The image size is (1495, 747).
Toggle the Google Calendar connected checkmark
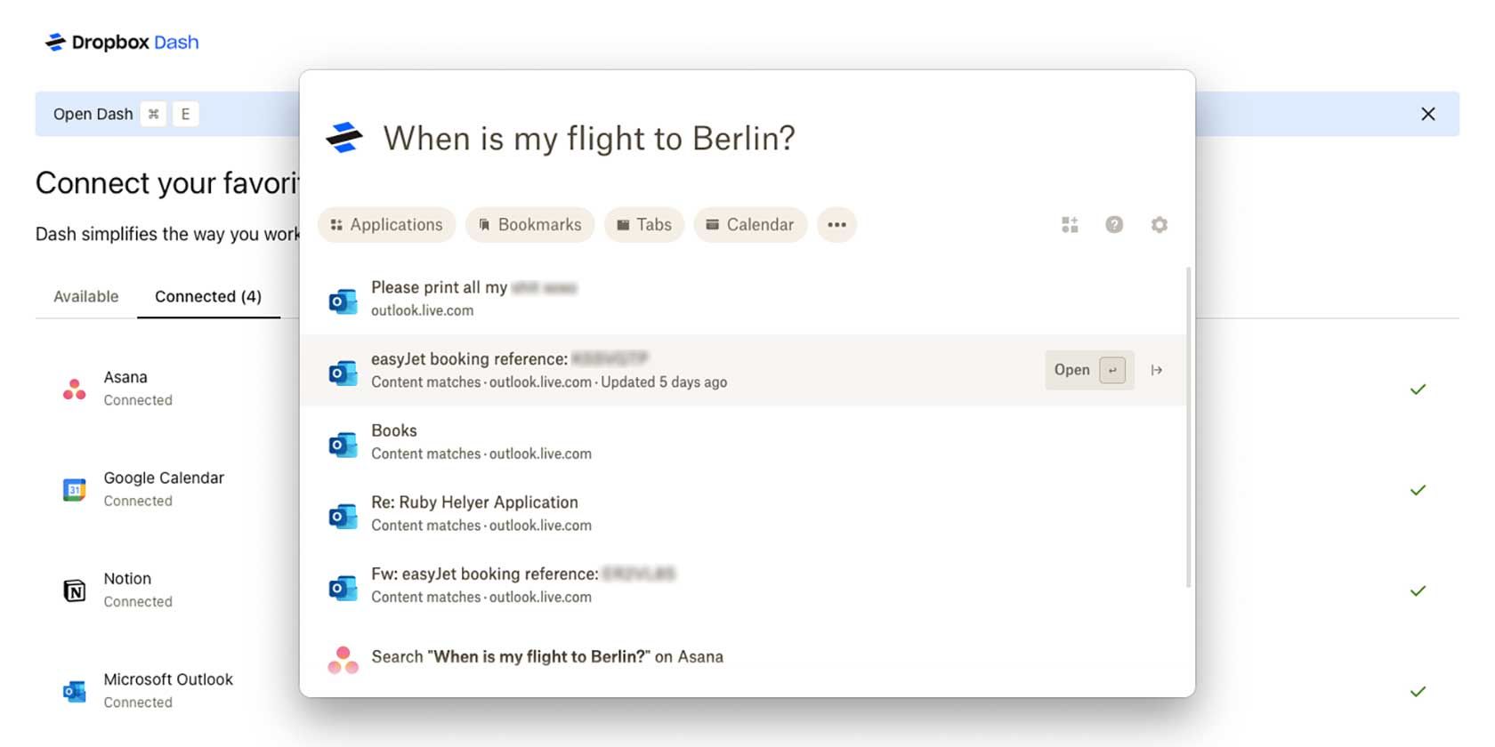pos(1418,490)
